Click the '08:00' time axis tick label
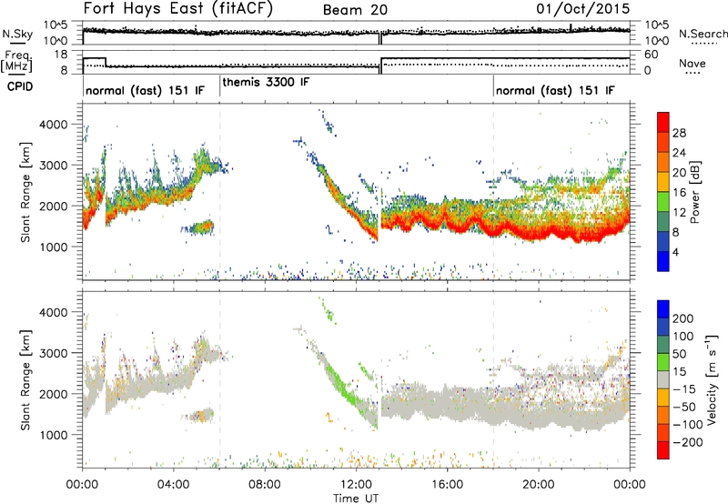Screen dimensions: 728x504 pyautogui.click(x=264, y=485)
